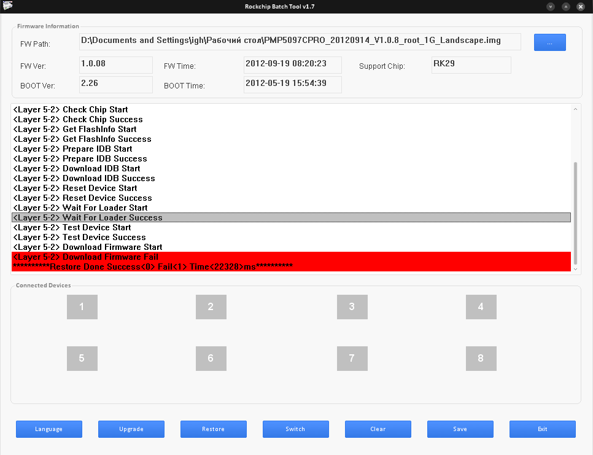Minimize the Rockchip Batch Tool window
This screenshot has height=455, width=593.
[551, 6]
